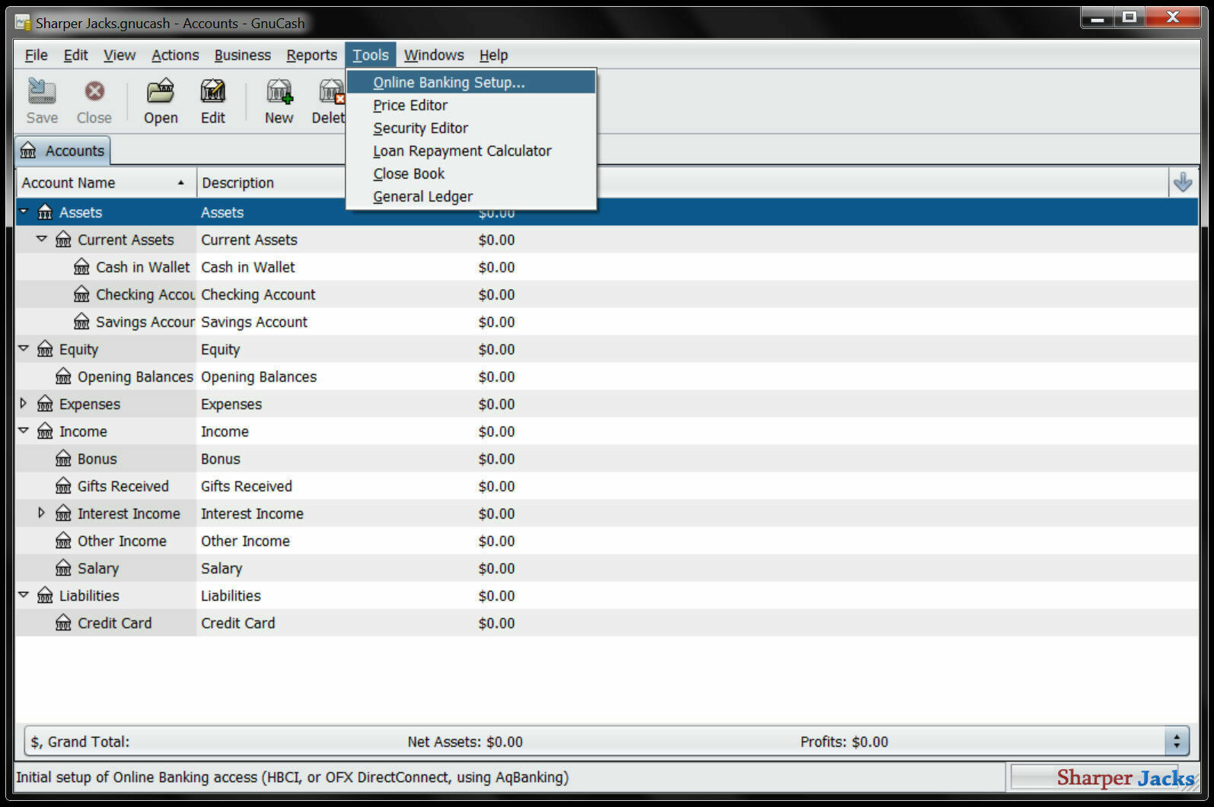Open the Price Editor
The height and width of the screenshot is (807, 1214).
(x=470, y=105)
